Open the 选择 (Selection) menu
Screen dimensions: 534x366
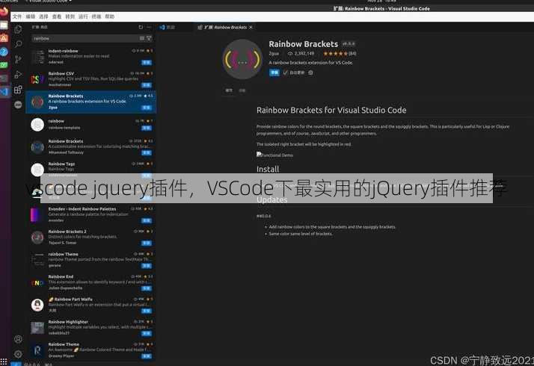(x=43, y=16)
